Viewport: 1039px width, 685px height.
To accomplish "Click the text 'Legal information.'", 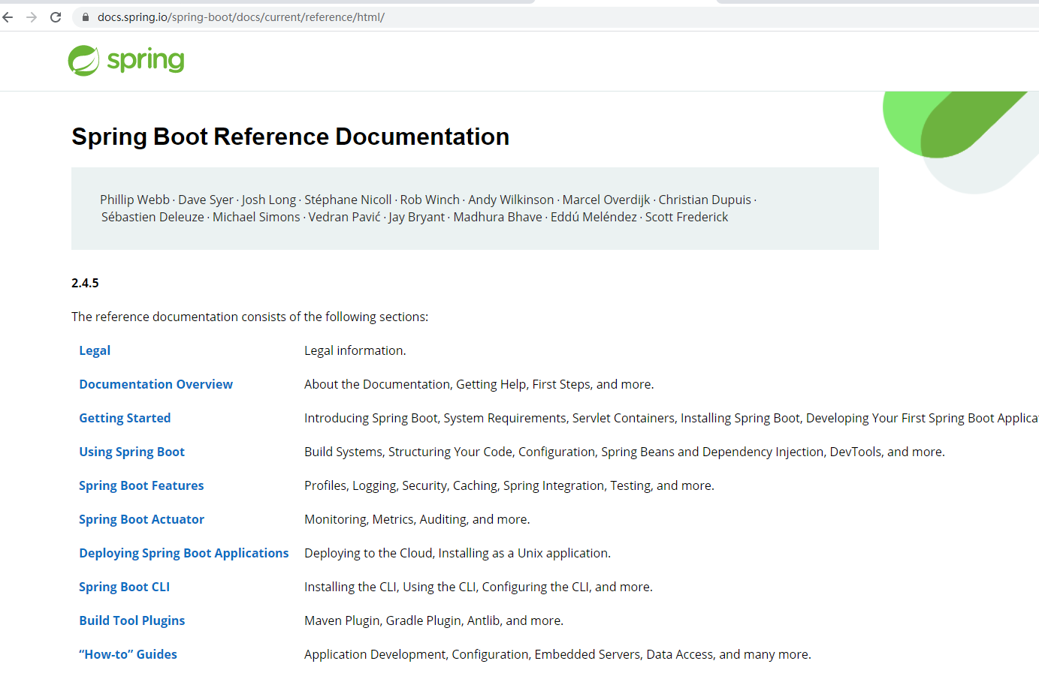I will [355, 350].
